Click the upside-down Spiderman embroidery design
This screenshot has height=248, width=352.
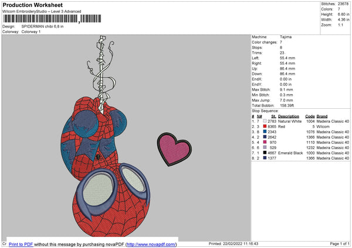click(106, 136)
